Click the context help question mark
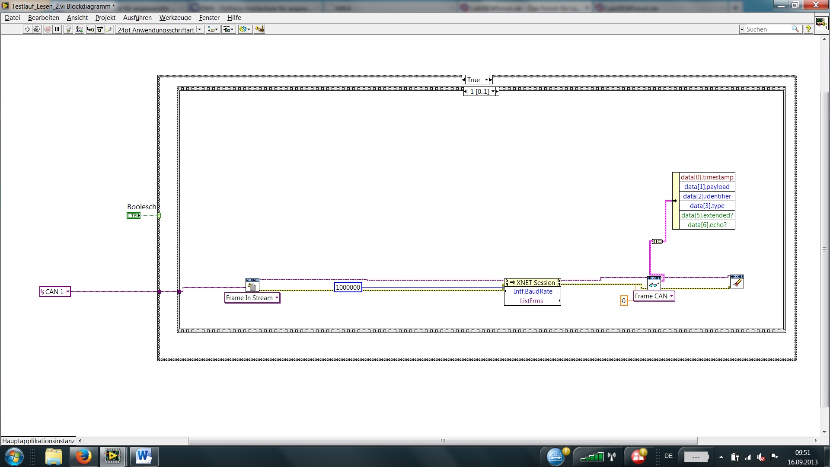This screenshot has height=467, width=830. point(808,29)
